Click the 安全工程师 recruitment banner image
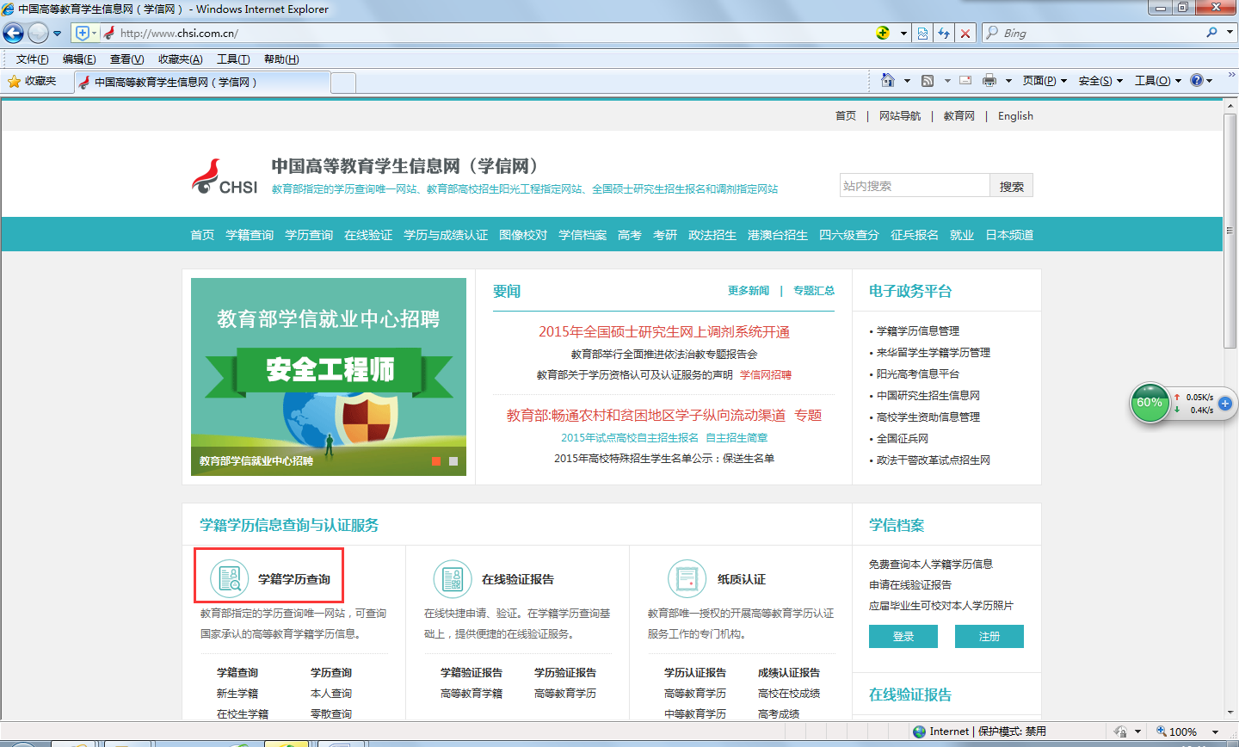The height and width of the screenshot is (747, 1239). (329, 377)
